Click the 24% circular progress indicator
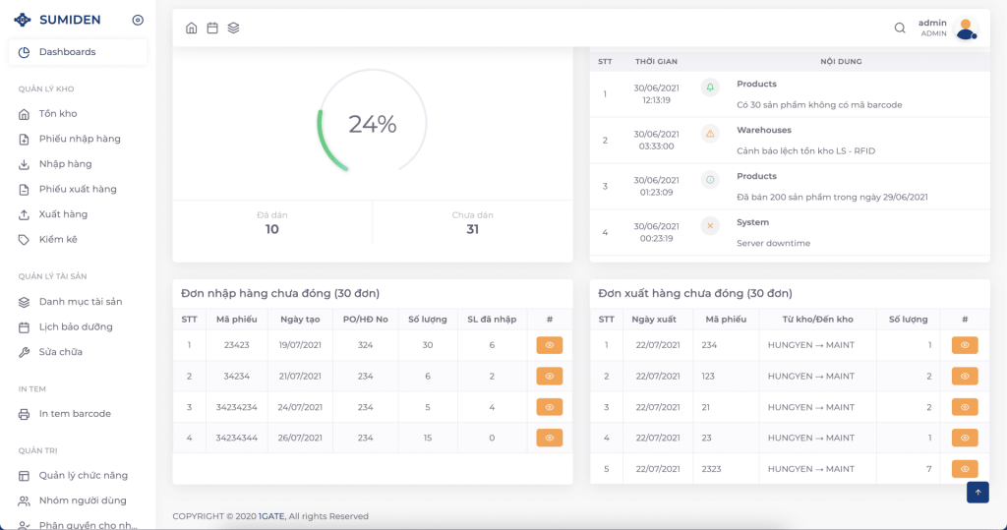 point(372,124)
